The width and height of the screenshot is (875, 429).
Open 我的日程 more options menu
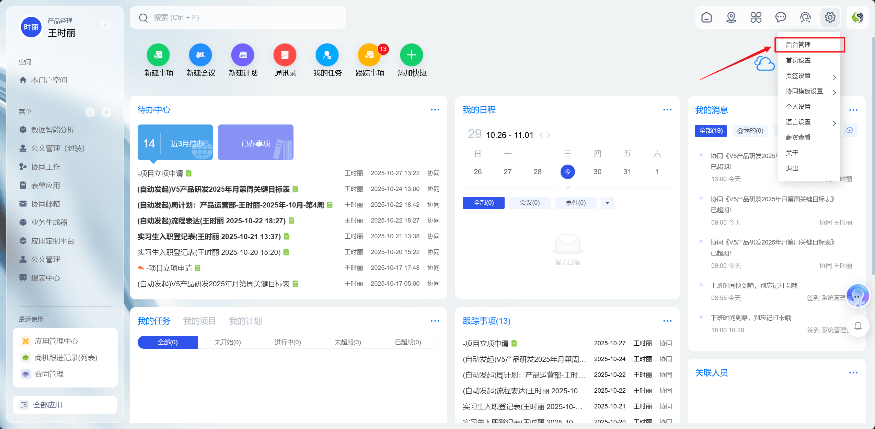click(x=667, y=110)
